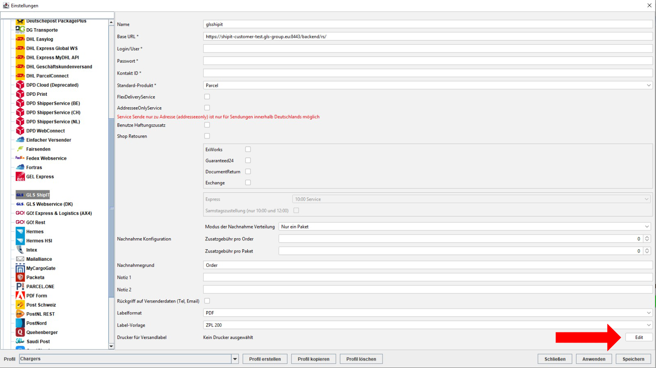Click the Kontakt ID input field
This screenshot has height=368, width=656.
coord(428,73)
